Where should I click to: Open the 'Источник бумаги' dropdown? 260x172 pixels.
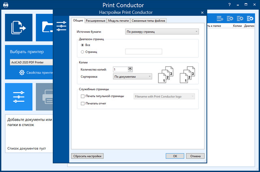click(162, 31)
